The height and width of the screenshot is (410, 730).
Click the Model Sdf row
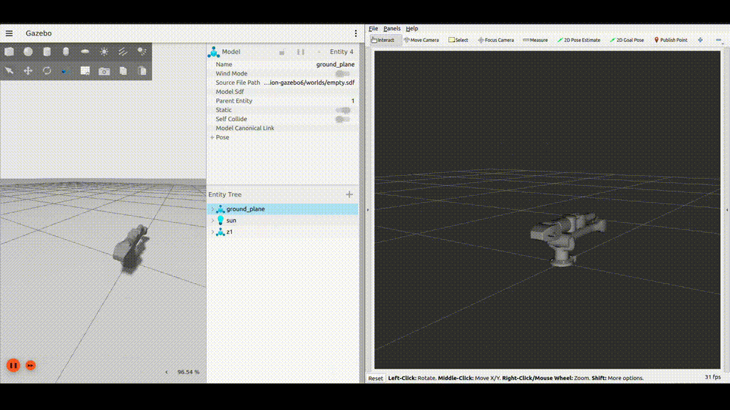(x=282, y=92)
